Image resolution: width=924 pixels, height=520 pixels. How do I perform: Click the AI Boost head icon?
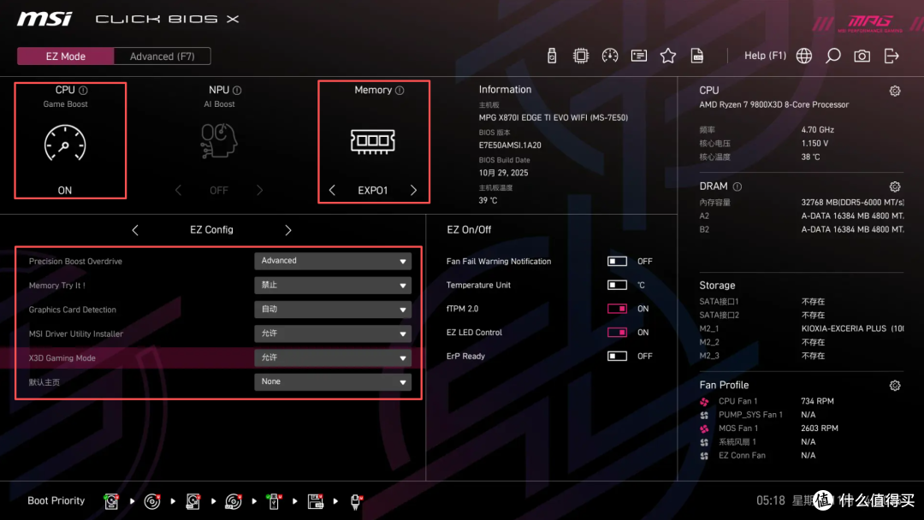click(219, 140)
